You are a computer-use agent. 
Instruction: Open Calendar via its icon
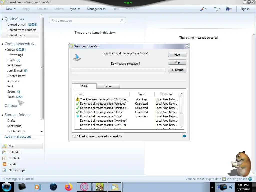tap(4, 152)
